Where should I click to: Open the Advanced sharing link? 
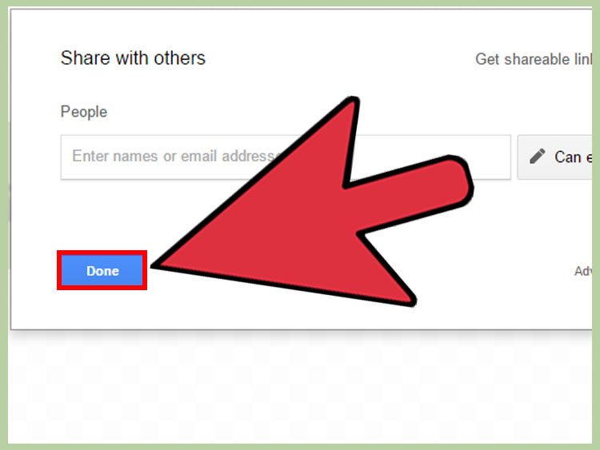[583, 271]
